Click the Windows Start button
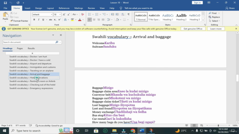Screen dimensions: 239x134 click(4, 131)
